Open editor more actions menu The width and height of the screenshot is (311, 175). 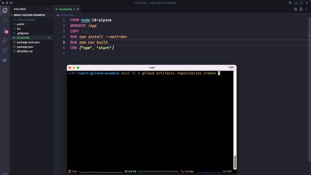[x=307, y=9]
